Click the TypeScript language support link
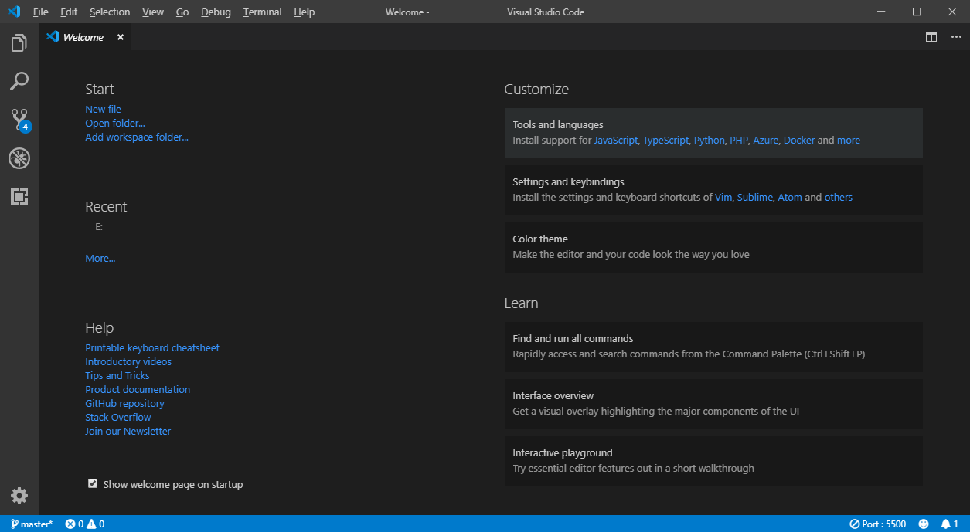 coord(665,141)
